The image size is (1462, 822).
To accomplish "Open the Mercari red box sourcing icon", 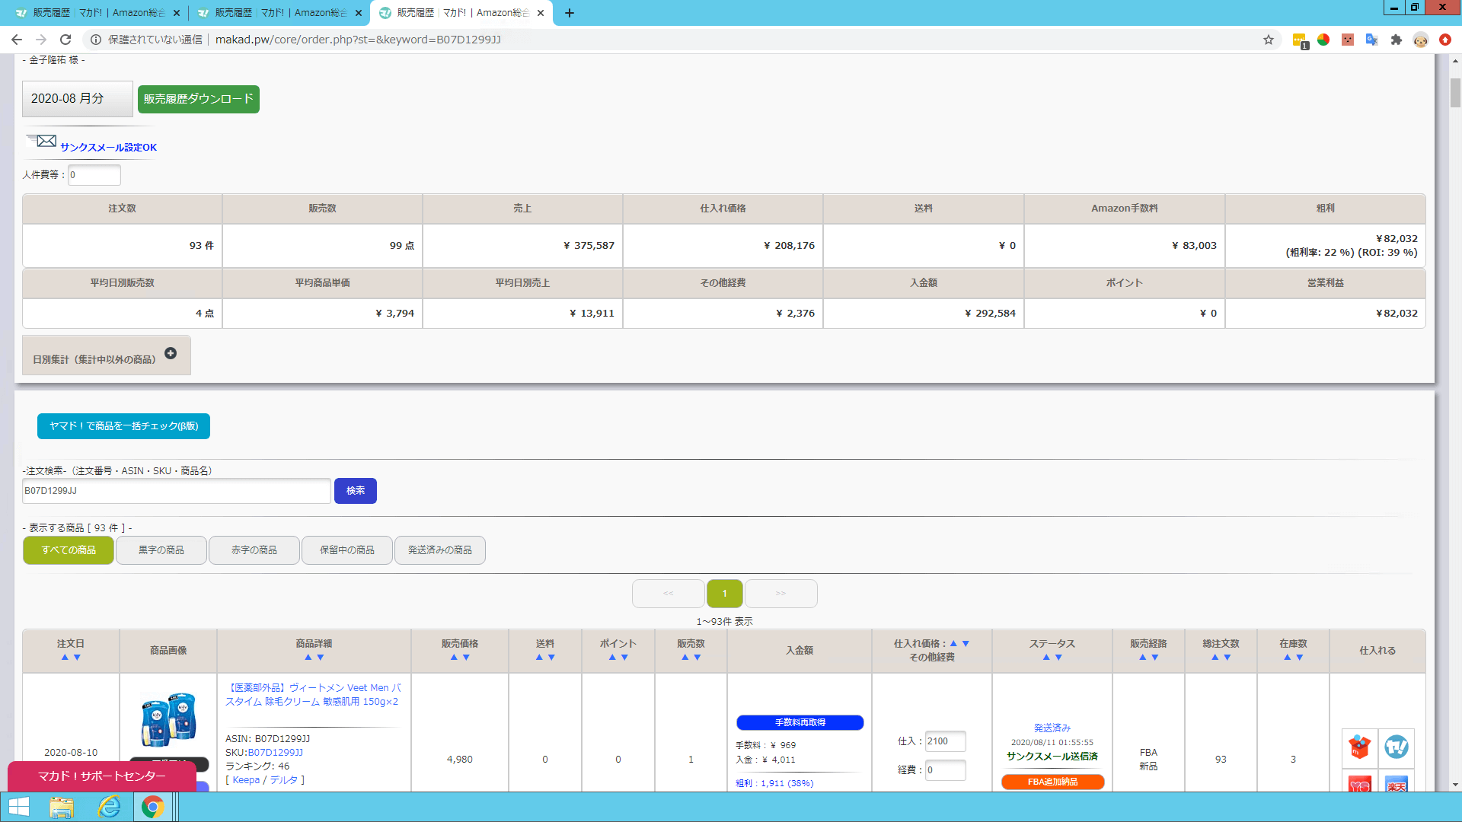I will click(x=1359, y=747).
